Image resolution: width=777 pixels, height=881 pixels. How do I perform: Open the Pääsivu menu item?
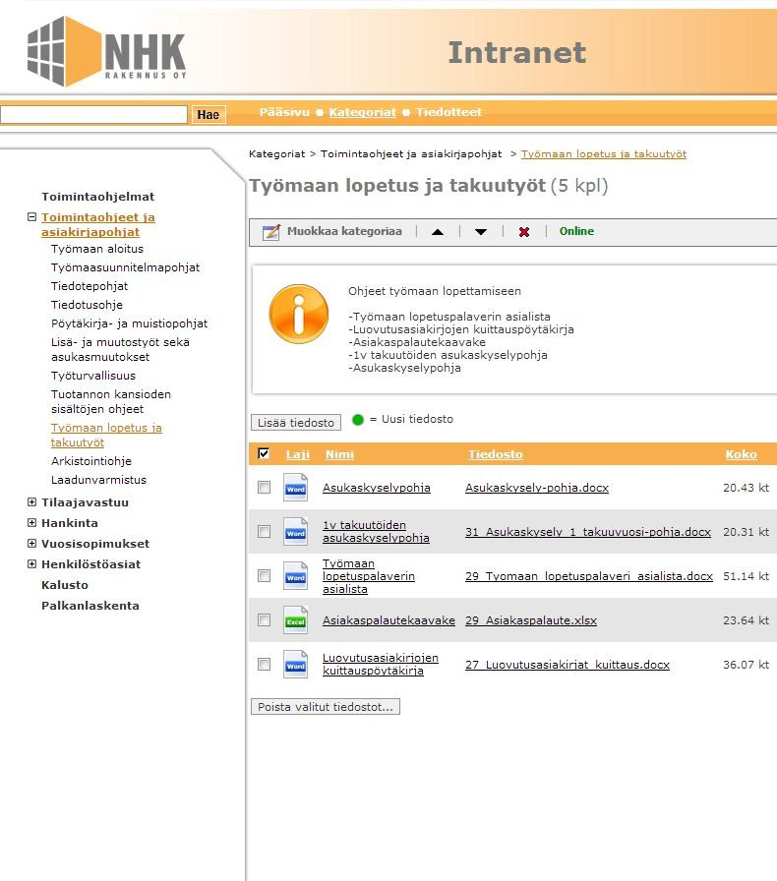coord(284,112)
